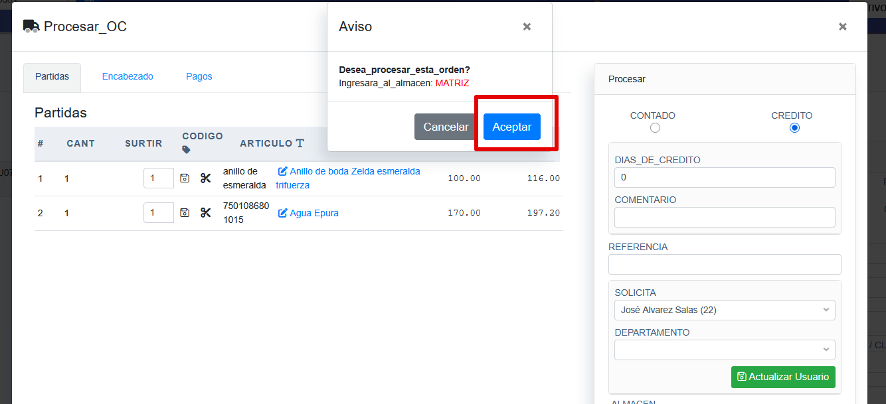The image size is (886, 404).
Task: Click the REFERENCIA text field
Action: (725, 264)
